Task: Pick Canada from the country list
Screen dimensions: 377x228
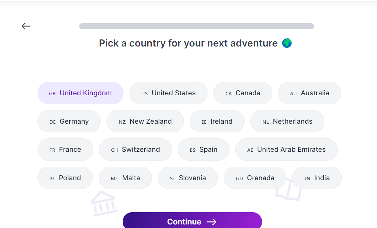Action: point(243,93)
